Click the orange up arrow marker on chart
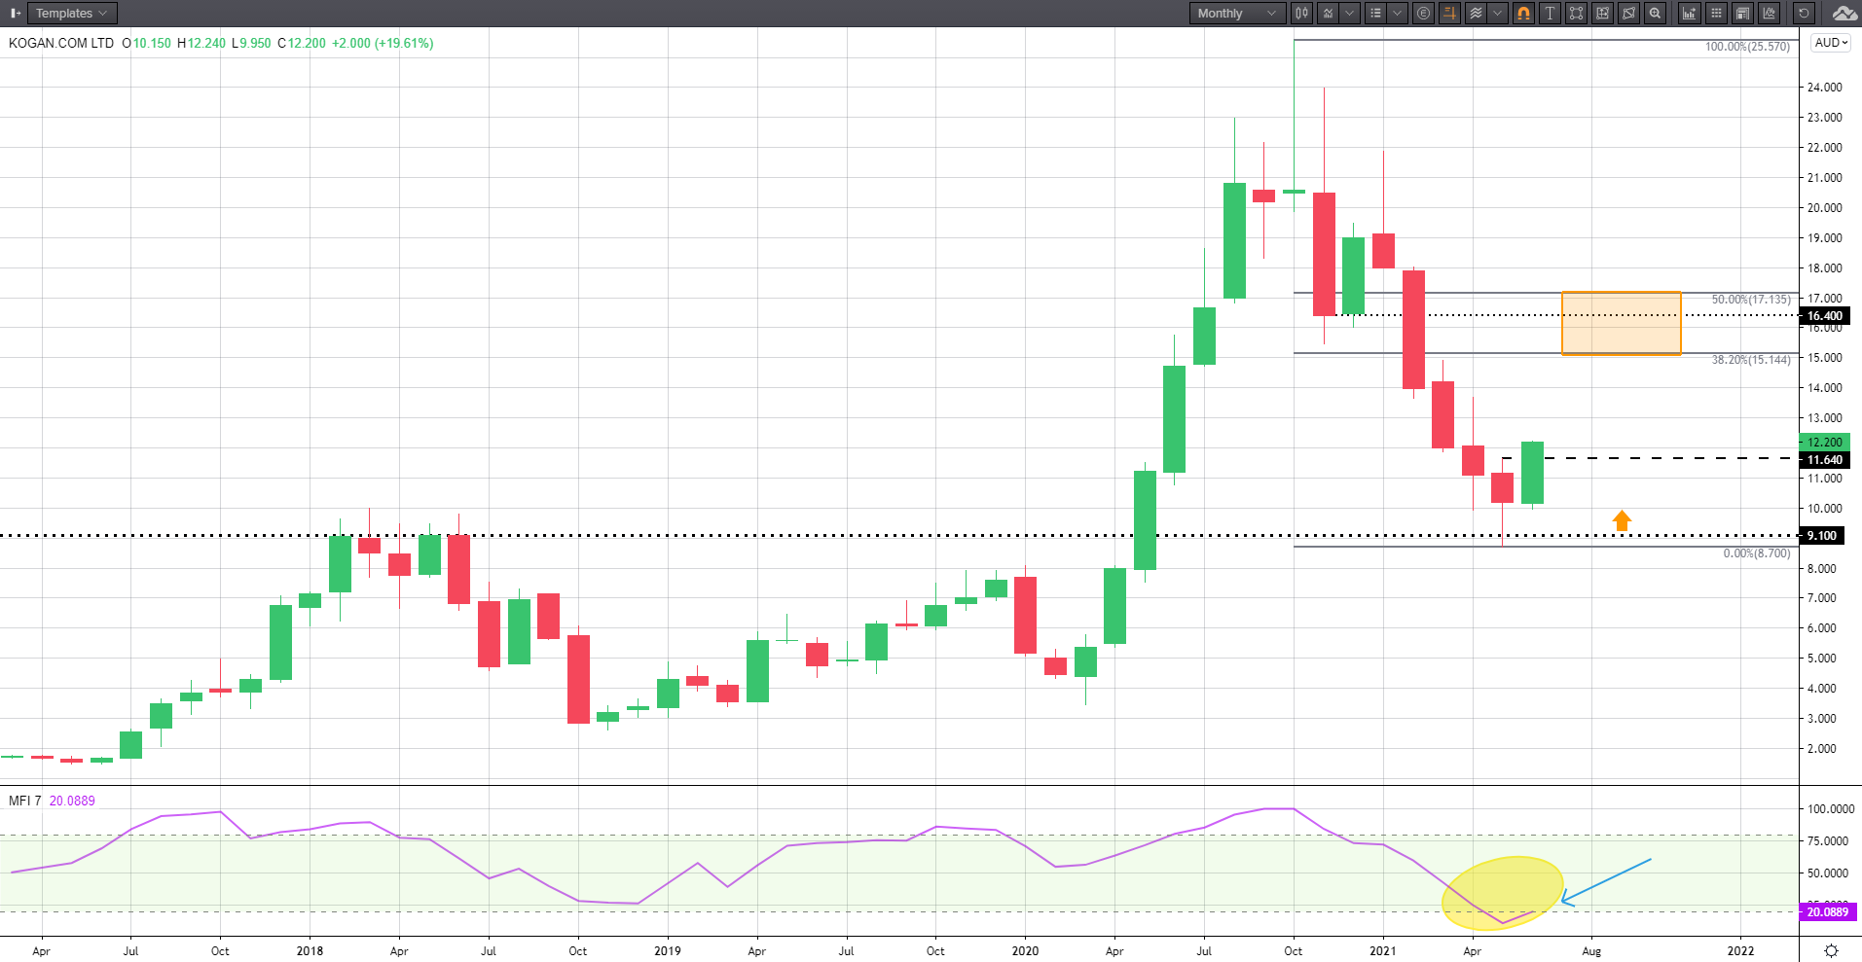 coord(1621,521)
